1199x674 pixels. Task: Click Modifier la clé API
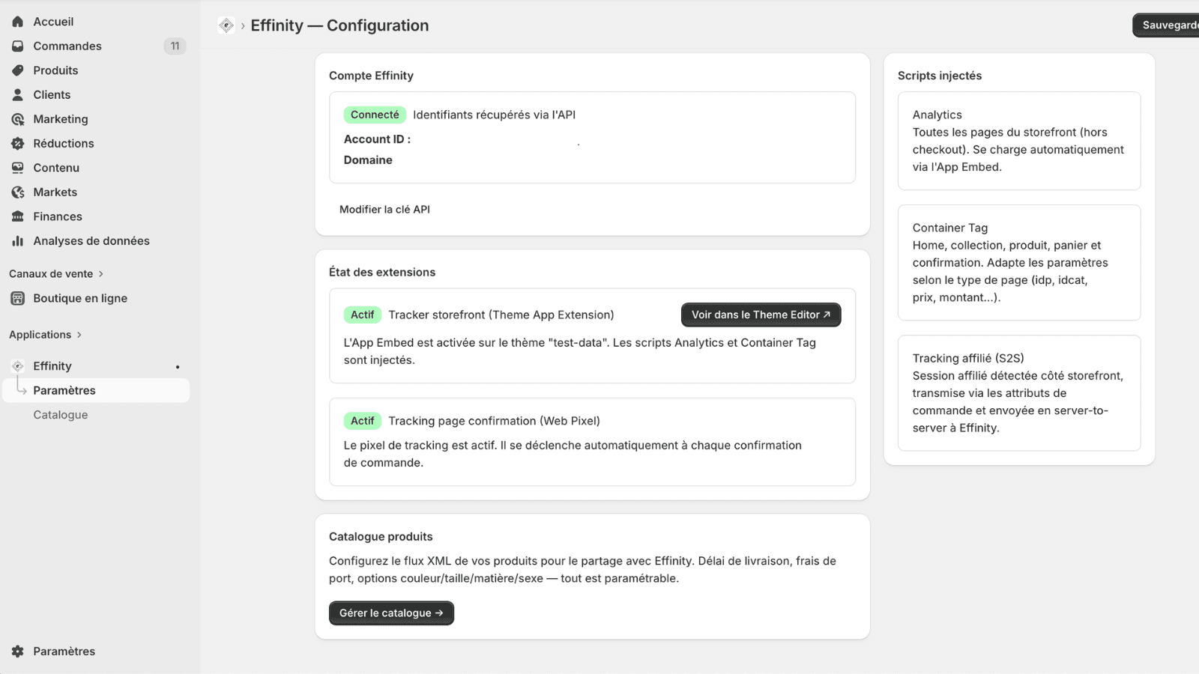tap(384, 210)
